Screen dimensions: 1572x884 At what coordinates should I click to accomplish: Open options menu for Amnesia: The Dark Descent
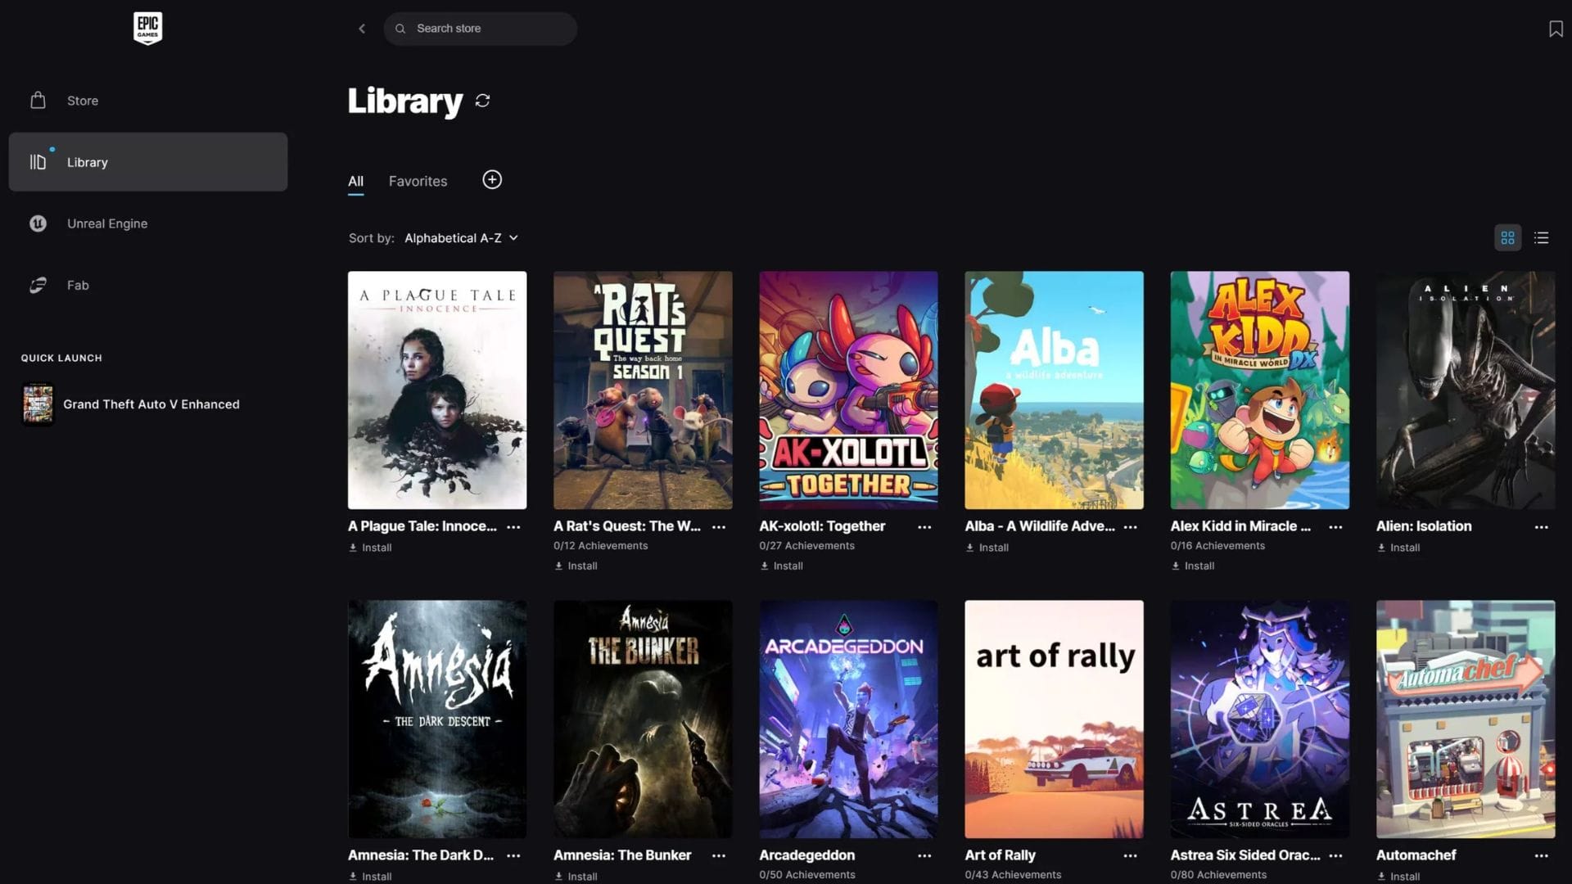tap(513, 855)
